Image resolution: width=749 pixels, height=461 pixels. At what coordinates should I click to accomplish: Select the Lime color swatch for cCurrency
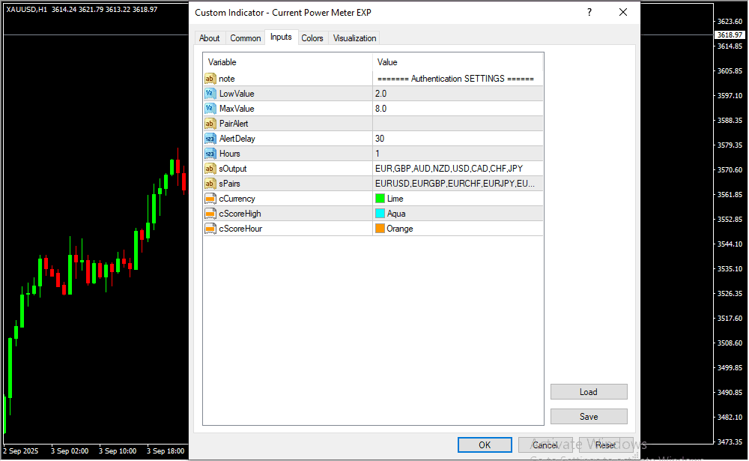pyautogui.click(x=380, y=199)
